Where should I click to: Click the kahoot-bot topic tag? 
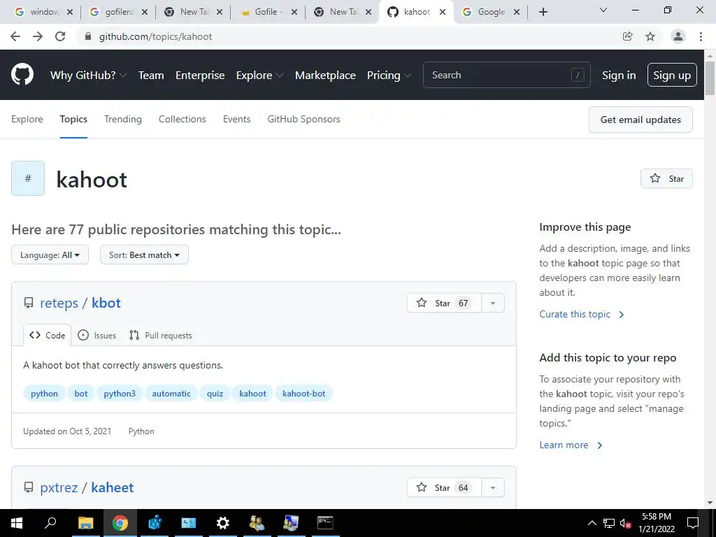point(303,394)
